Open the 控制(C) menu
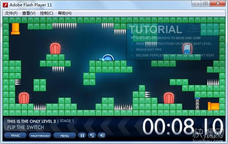Viewport: 228px width, 144px height. 46,13
